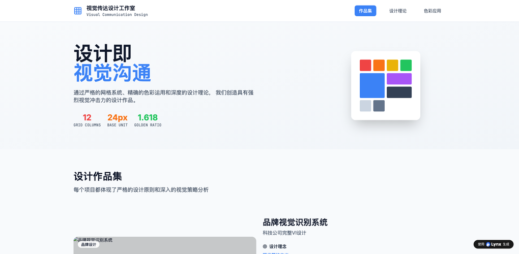Switch to the 设计理论 tab
519x254 pixels.
point(398,11)
